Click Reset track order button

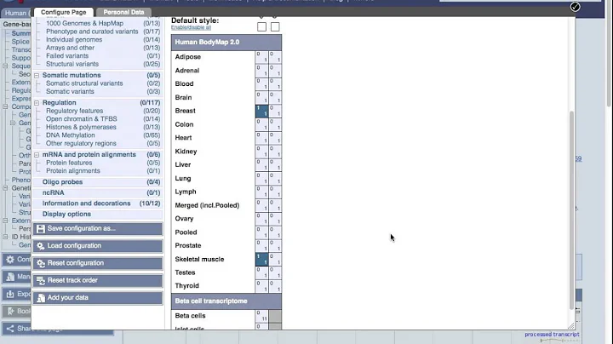tap(98, 281)
